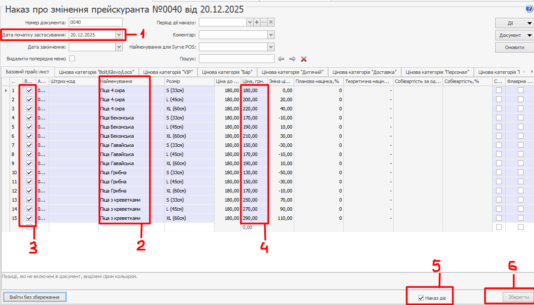Click 'Вийти без збереження' button

point(34,297)
